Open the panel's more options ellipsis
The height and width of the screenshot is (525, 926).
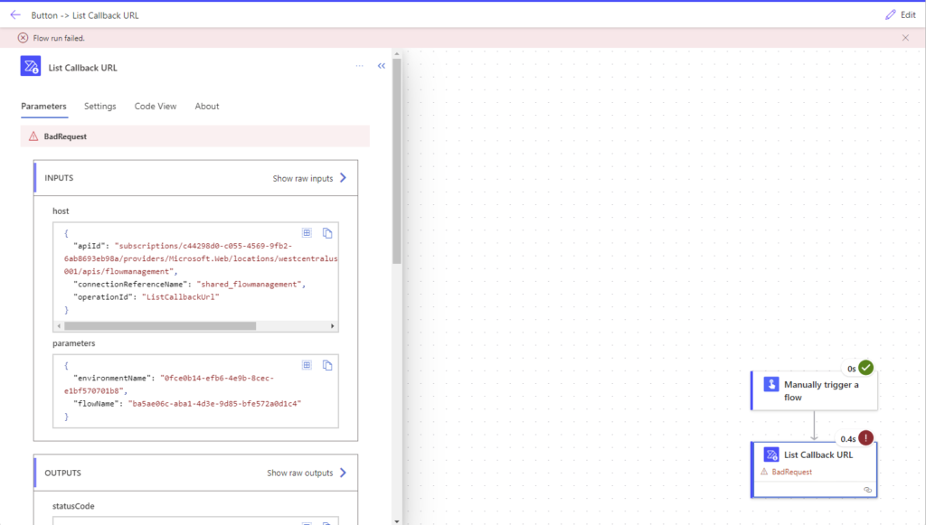[x=360, y=65]
